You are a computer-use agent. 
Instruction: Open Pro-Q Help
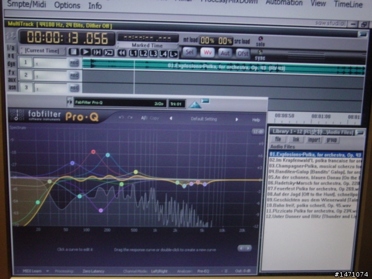tap(256, 120)
